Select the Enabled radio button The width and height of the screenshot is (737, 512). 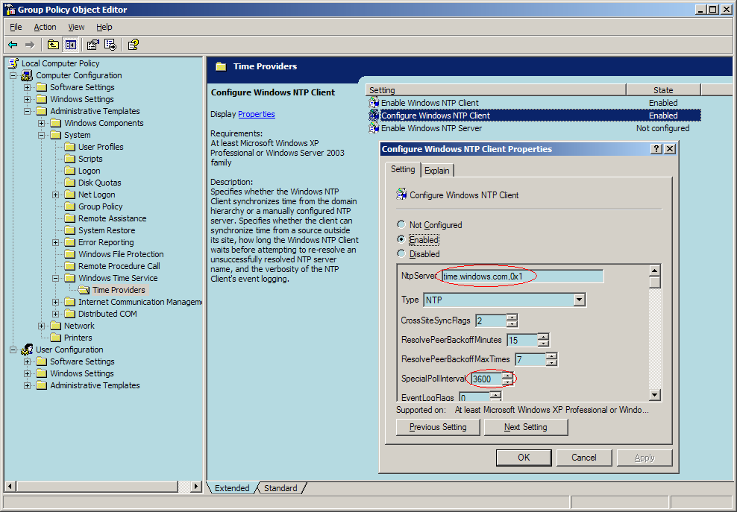point(401,239)
